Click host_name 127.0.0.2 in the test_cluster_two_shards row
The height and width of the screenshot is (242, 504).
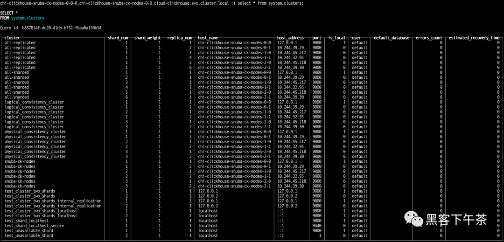[x=208, y=196]
